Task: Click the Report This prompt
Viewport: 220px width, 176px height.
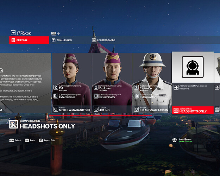Action: 47,140
